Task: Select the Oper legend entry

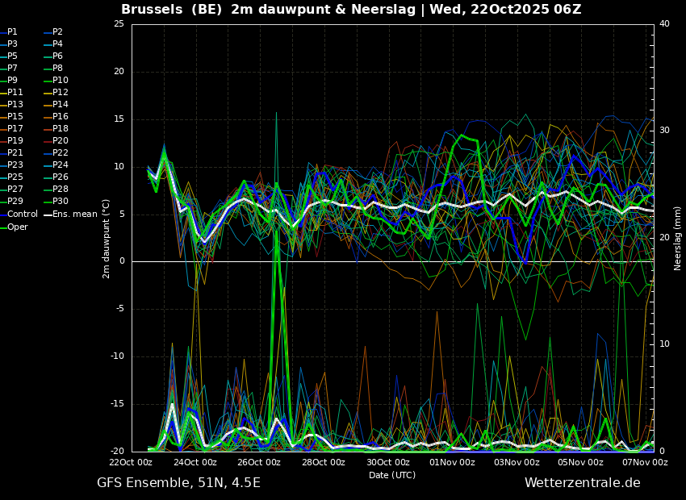Action: click(18, 227)
